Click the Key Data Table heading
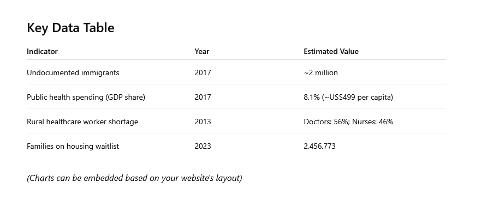 pos(70,28)
